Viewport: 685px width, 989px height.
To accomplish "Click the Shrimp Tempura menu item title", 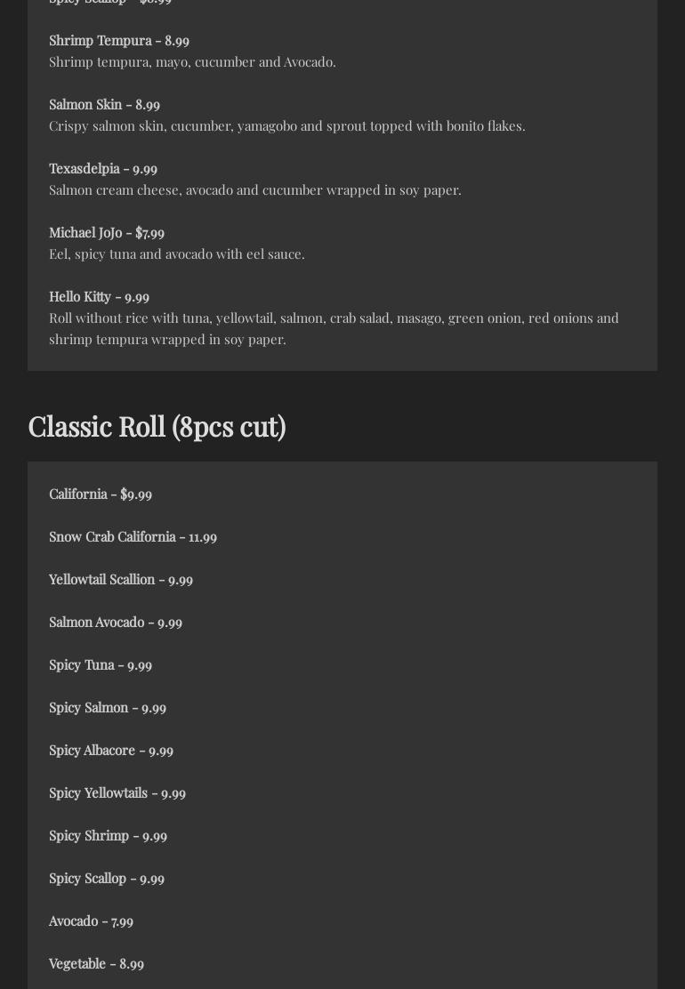I will (119, 40).
